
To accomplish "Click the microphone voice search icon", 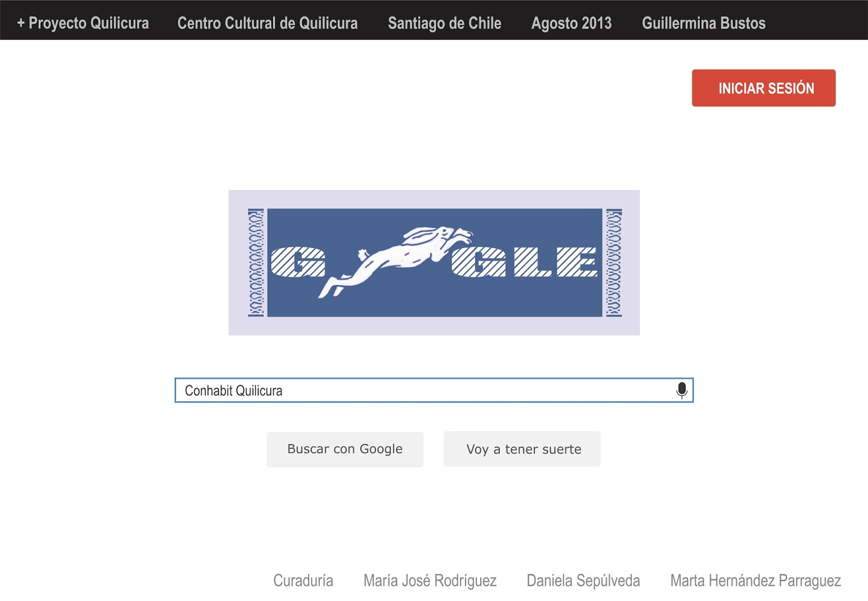I will pyautogui.click(x=682, y=390).
